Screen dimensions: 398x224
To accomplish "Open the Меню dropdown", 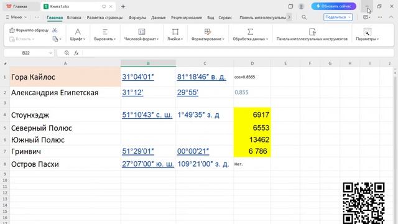I will (16, 17).
